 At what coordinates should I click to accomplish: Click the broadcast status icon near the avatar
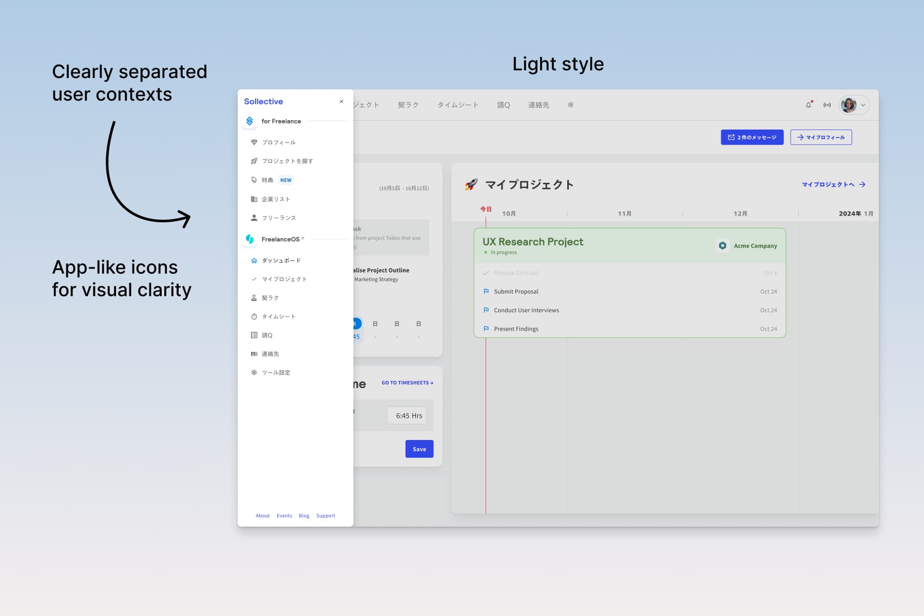point(827,105)
